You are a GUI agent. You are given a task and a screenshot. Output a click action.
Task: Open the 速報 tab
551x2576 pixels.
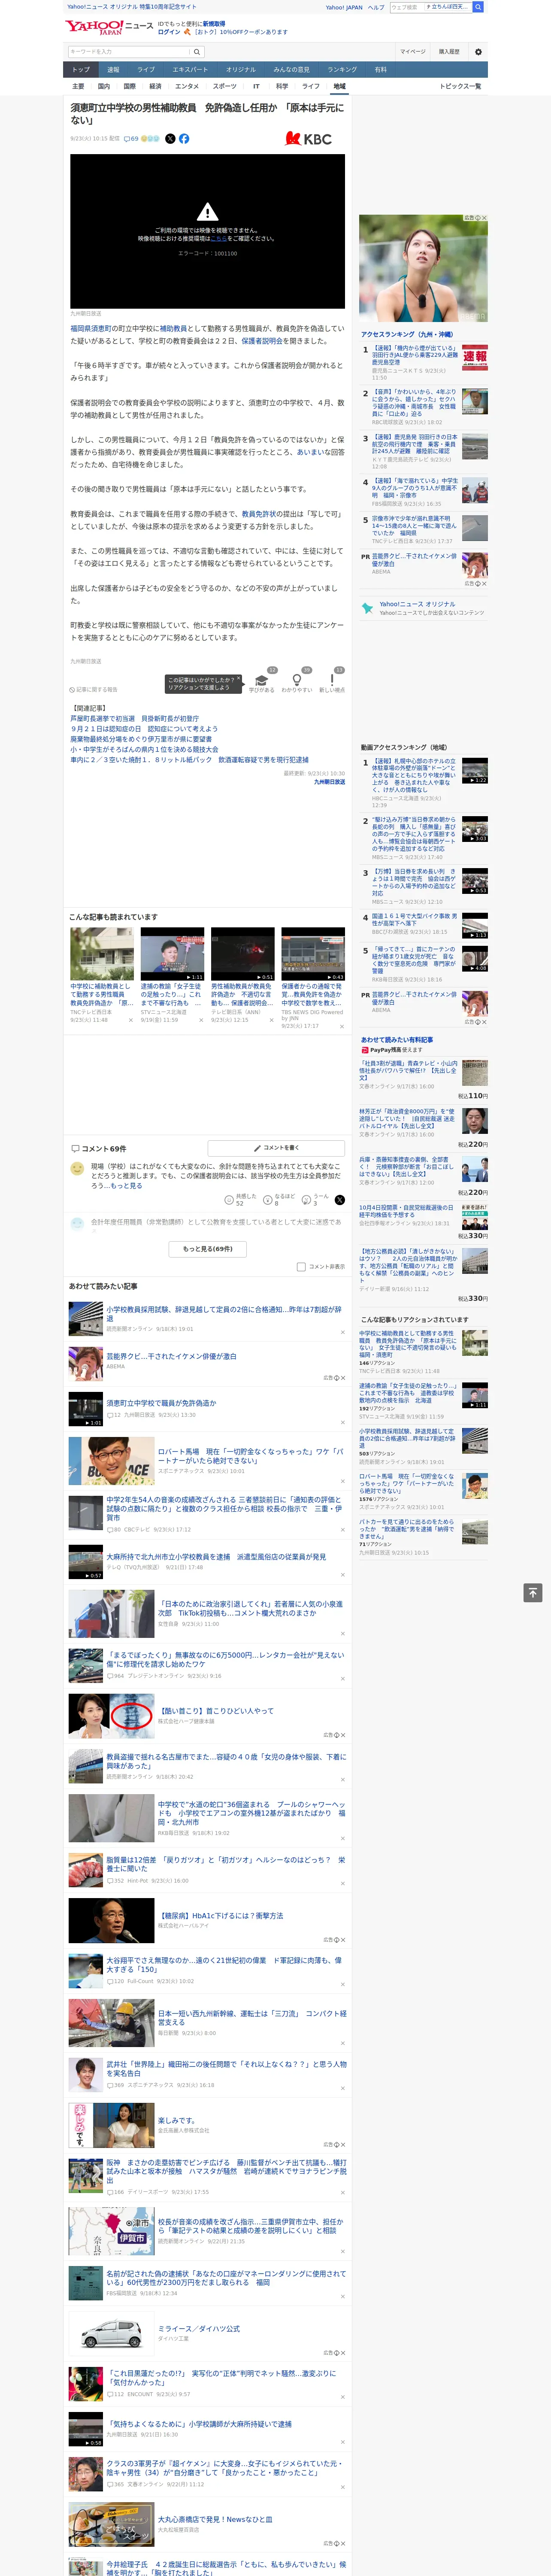pyautogui.click(x=113, y=70)
